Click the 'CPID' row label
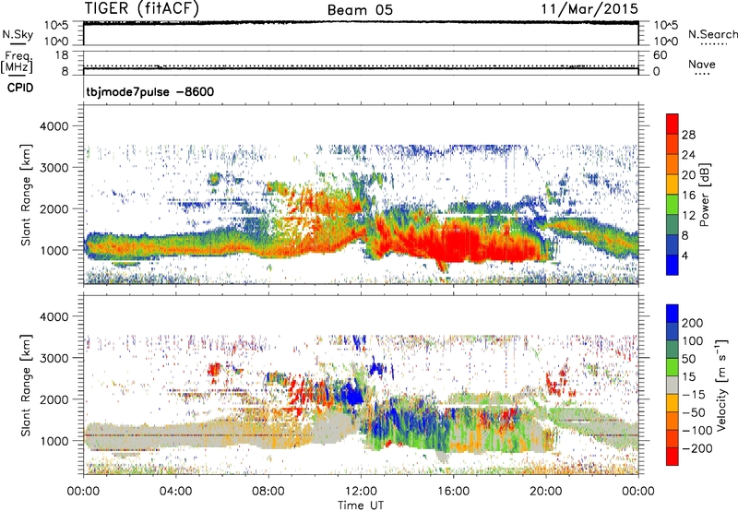The height and width of the screenshot is (511, 738). click(20, 88)
